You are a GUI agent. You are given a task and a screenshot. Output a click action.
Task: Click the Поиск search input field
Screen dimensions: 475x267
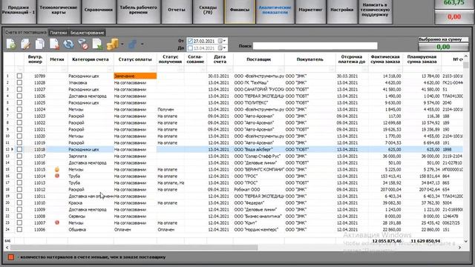click(315, 46)
